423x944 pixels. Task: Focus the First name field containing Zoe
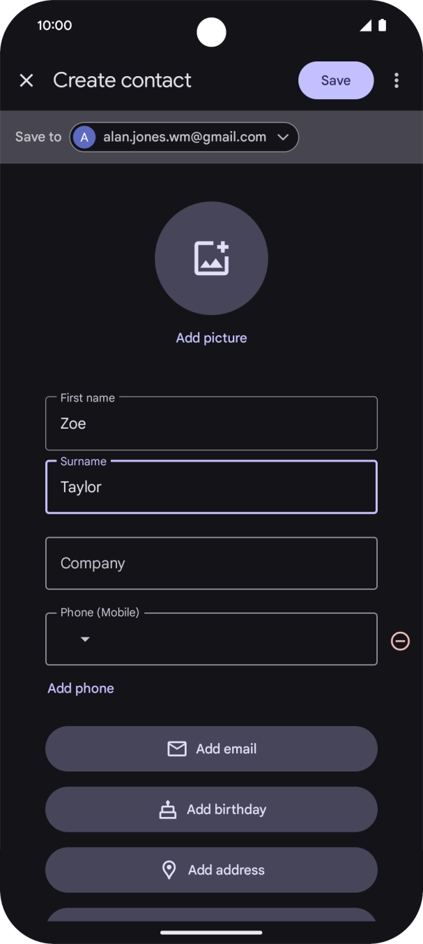(211, 423)
